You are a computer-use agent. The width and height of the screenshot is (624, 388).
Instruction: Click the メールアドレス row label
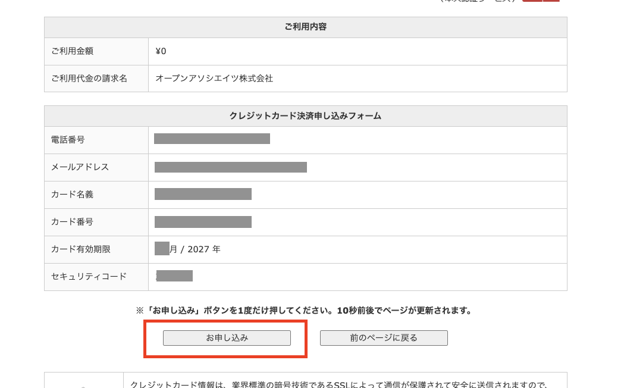(80, 167)
